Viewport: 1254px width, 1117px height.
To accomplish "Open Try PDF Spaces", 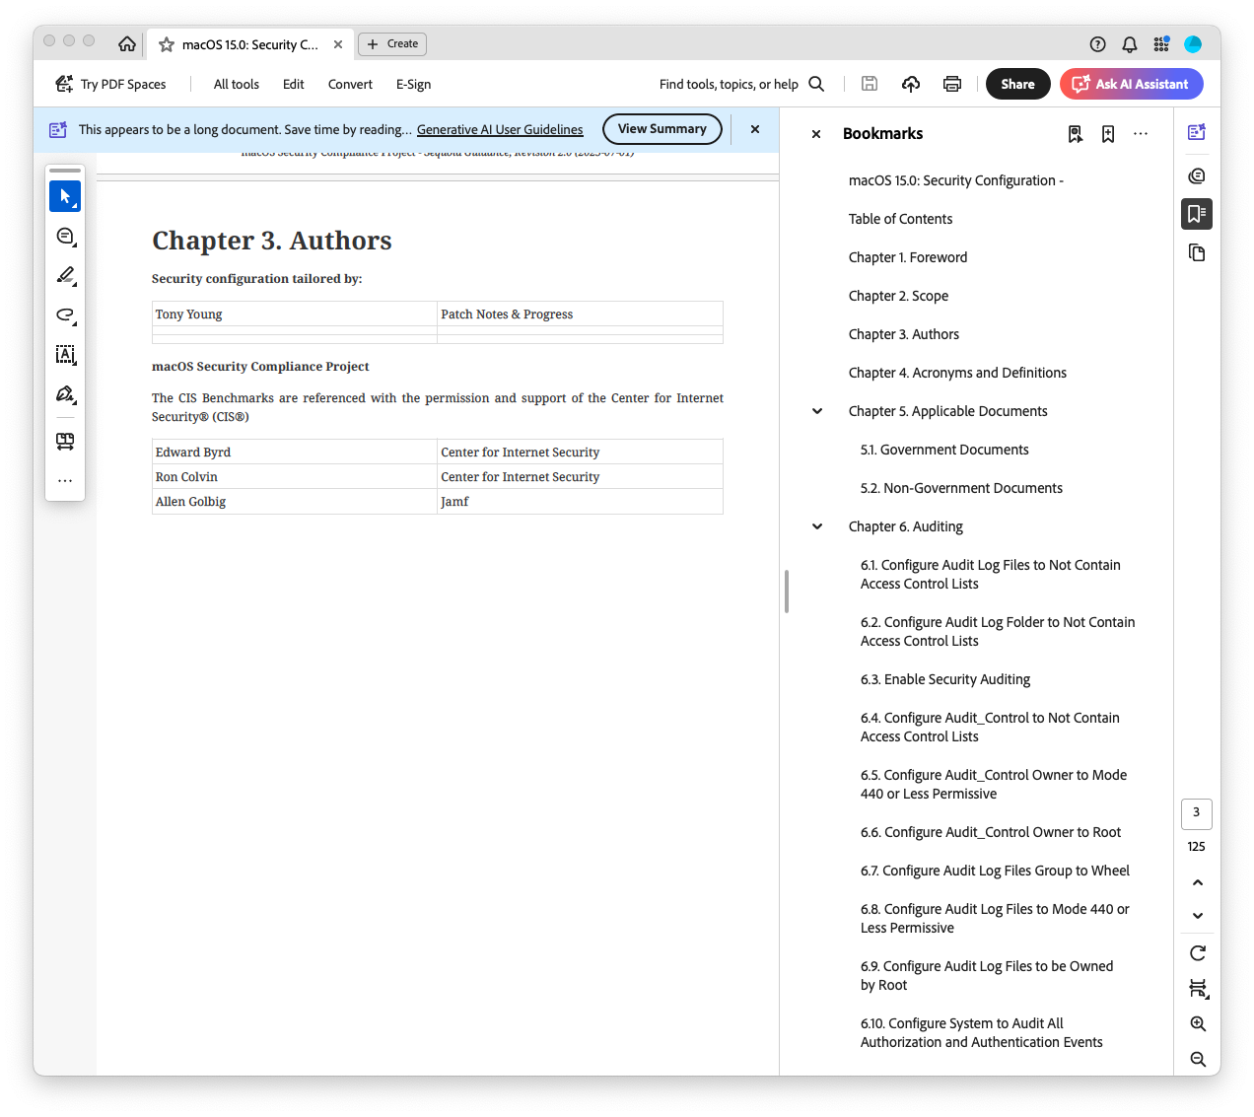I will coord(110,84).
